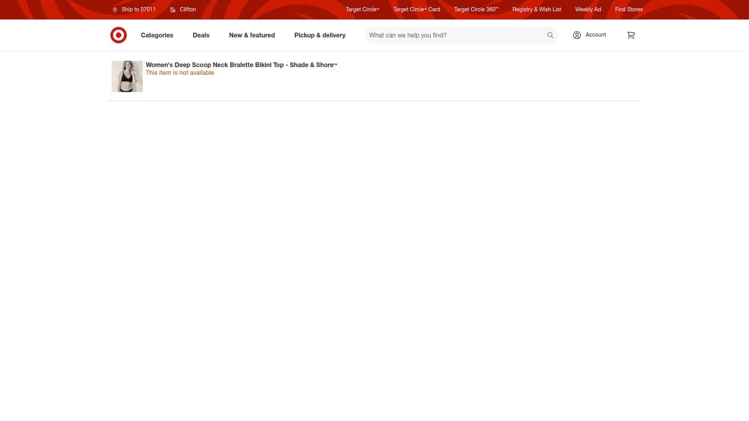Open the Categories menu
This screenshot has height=421, width=749.
click(x=157, y=36)
